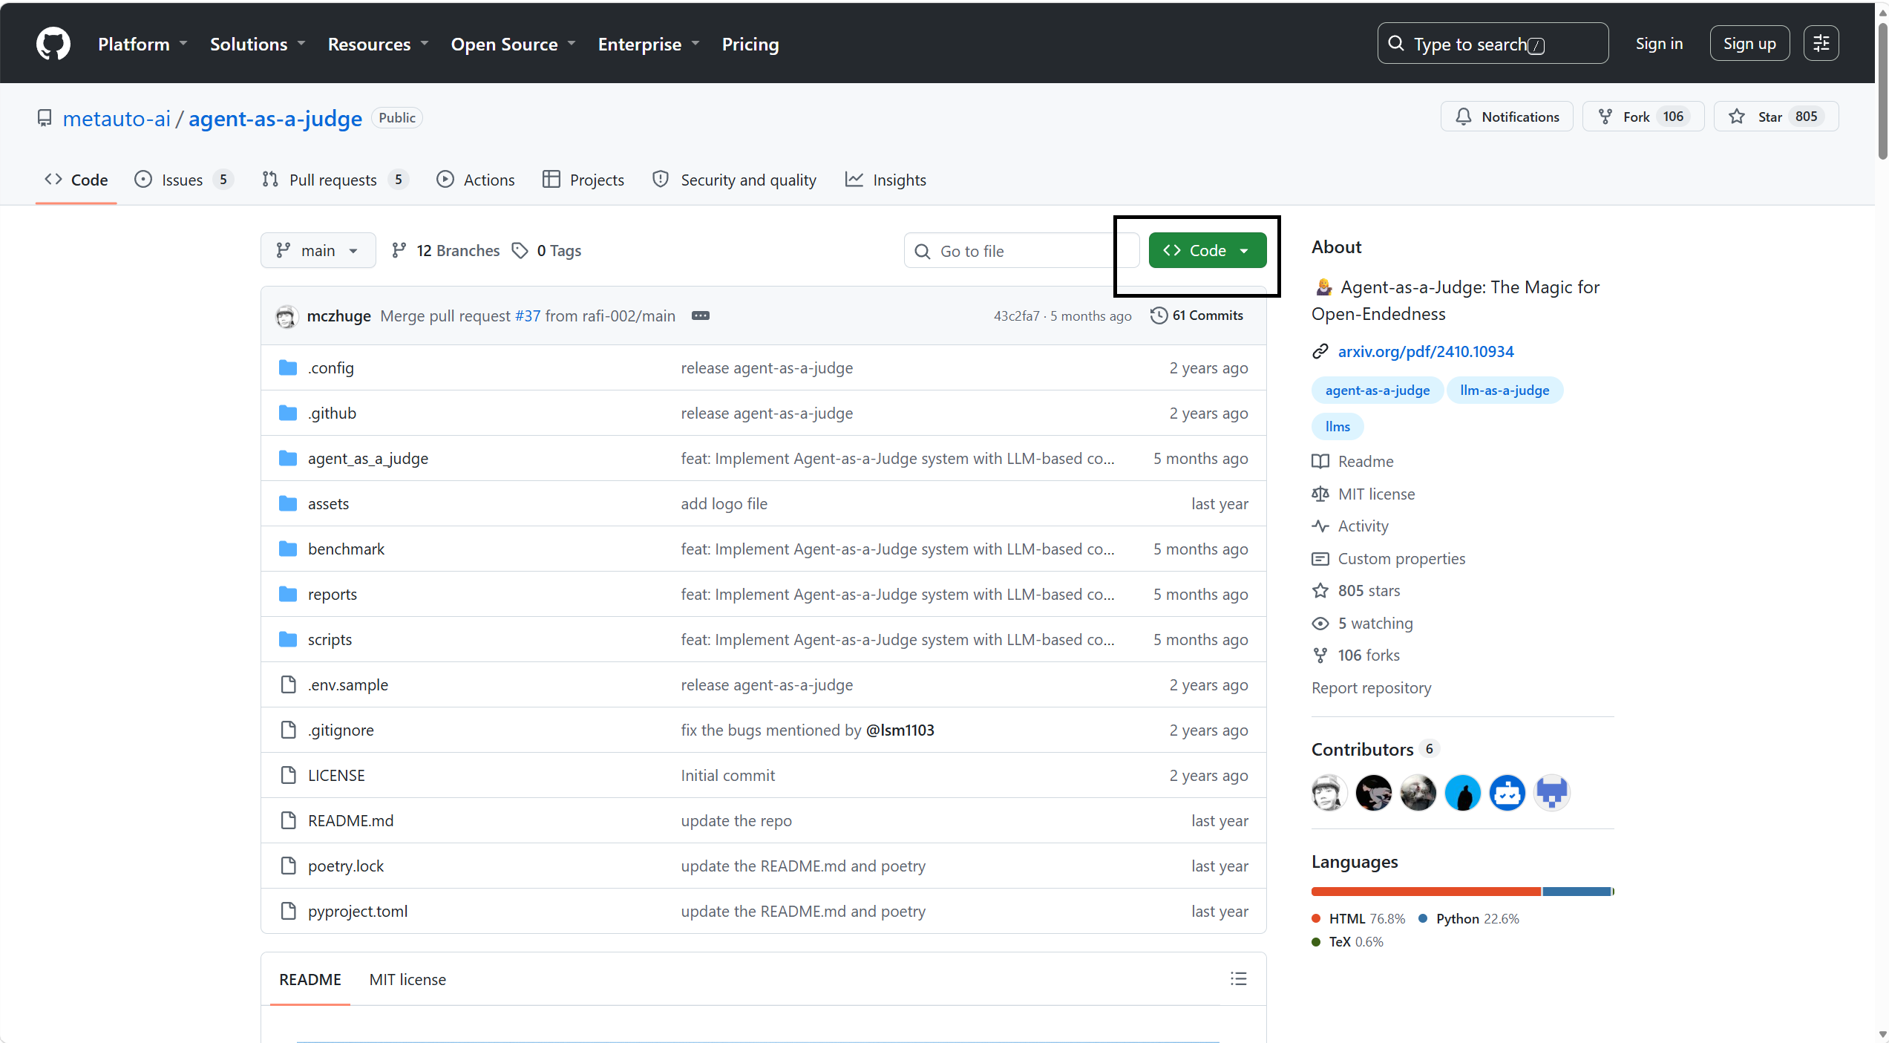The height and width of the screenshot is (1043, 1889).
Task: Open the README.md file
Action: click(351, 821)
